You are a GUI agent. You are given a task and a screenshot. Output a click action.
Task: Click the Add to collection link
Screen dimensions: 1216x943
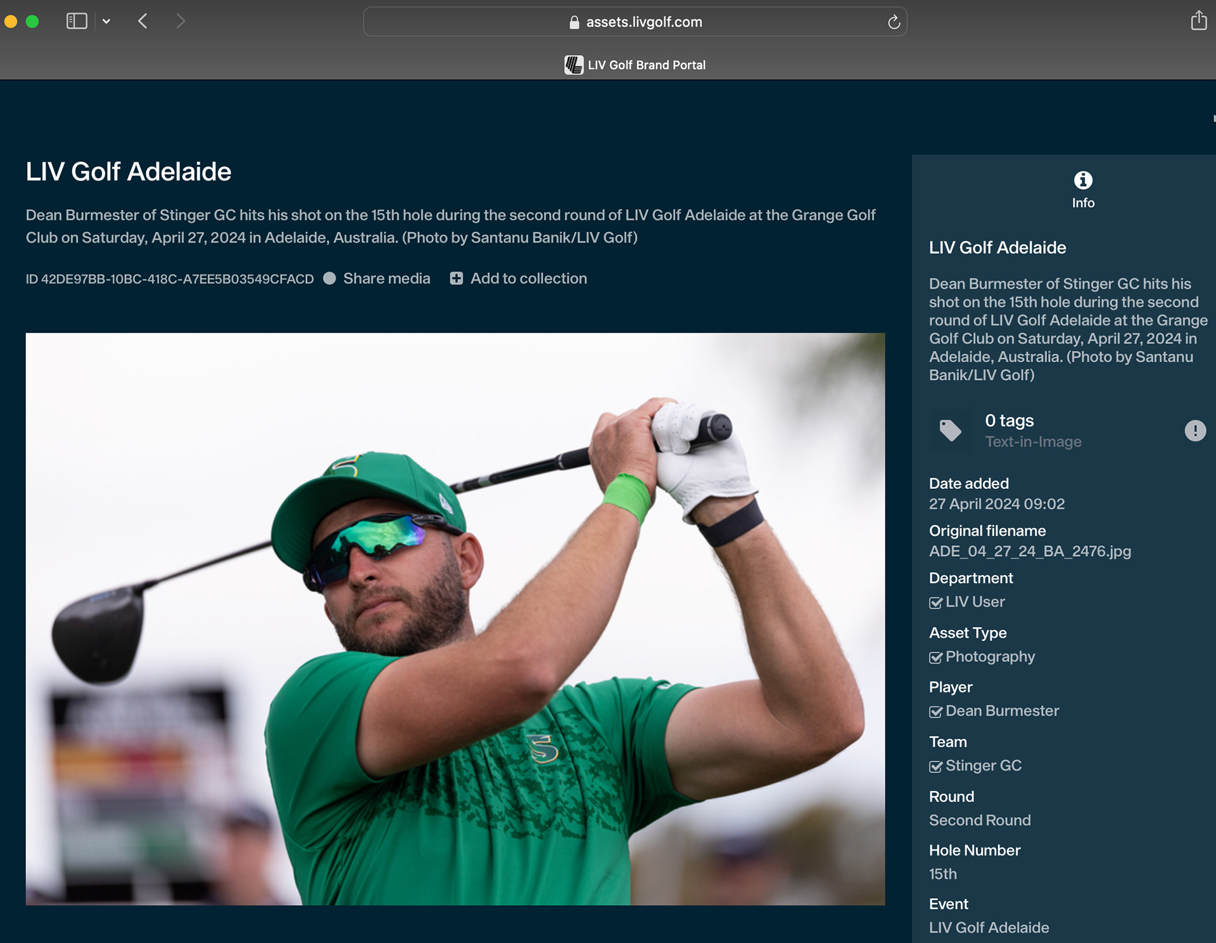click(x=528, y=279)
